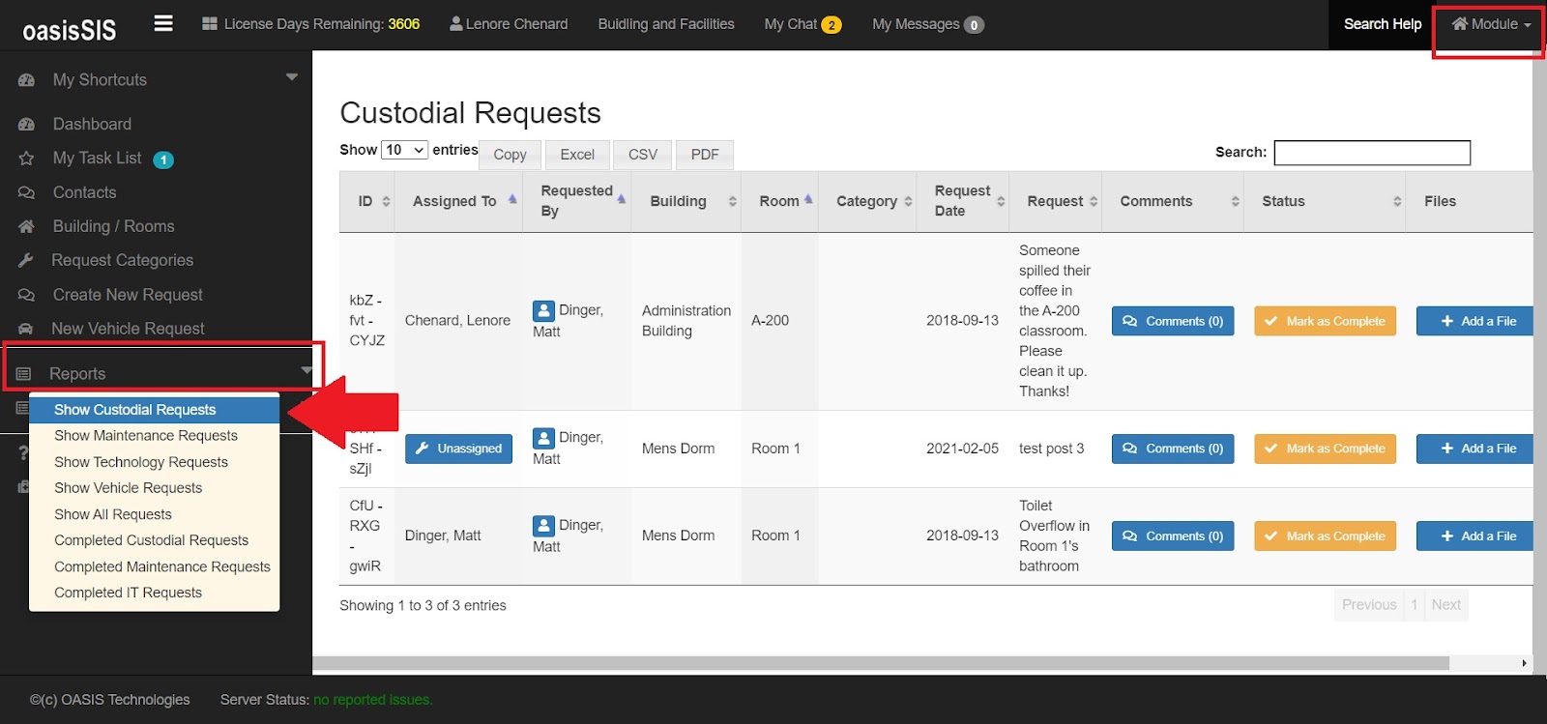Click user icon beside Lenore Chenard
The image size is (1547, 724).
pyautogui.click(x=455, y=24)
